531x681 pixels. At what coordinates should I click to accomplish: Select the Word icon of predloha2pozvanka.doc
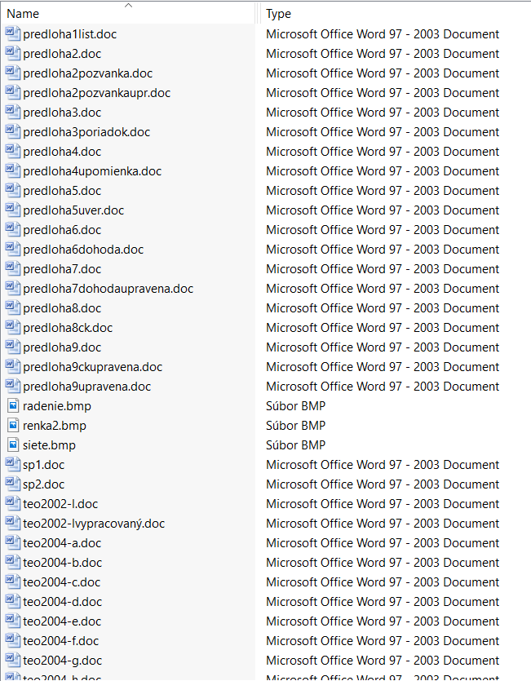[x=13, y=73]
